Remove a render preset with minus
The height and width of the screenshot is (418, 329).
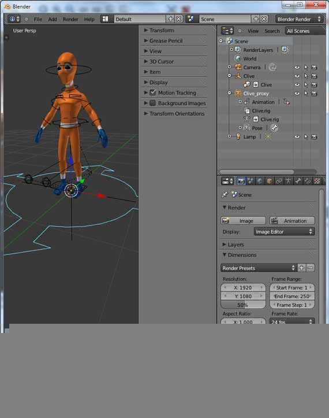pyautogui.click(x=311, y=268)
